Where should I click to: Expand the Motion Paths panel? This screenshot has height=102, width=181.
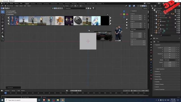pos(158,79)
